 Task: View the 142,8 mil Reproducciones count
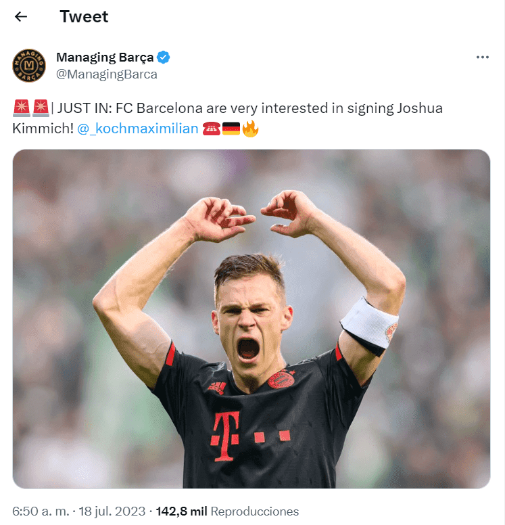[227, 511]
